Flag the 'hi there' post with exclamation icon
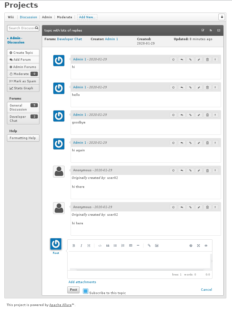This screenshot has height=311, width=232. point(215,170)
